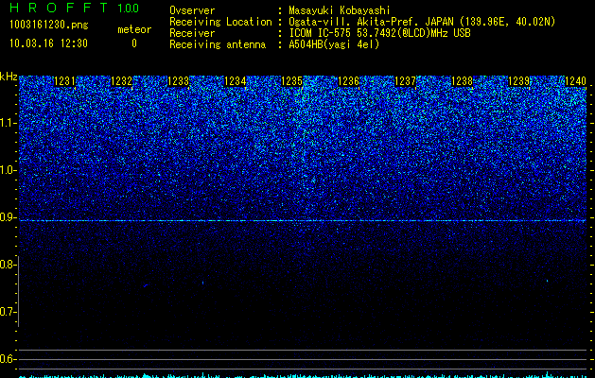The width and height of the screenshot is (595, 378).
Task: Click the Receiving antenna label
Action: [x=218, y=44]
